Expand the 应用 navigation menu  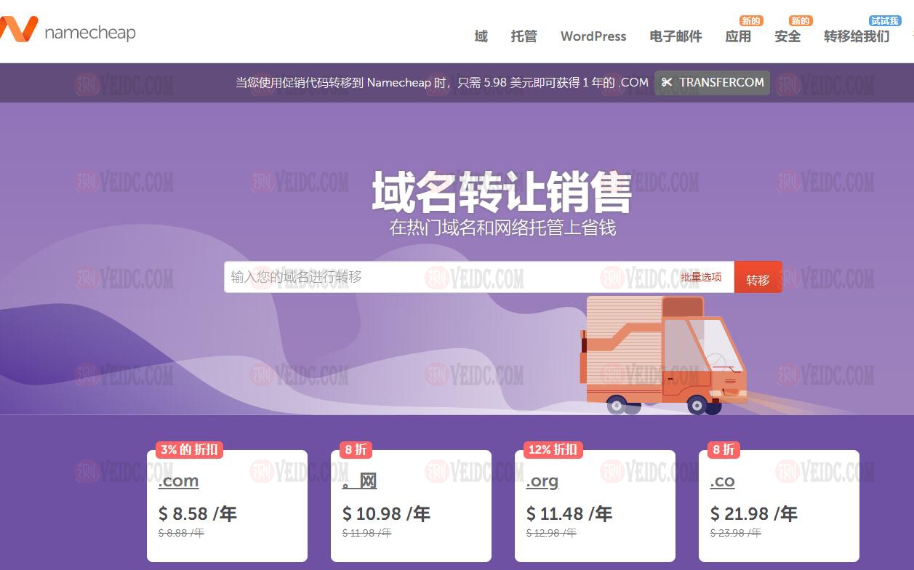tap(737, 36)
